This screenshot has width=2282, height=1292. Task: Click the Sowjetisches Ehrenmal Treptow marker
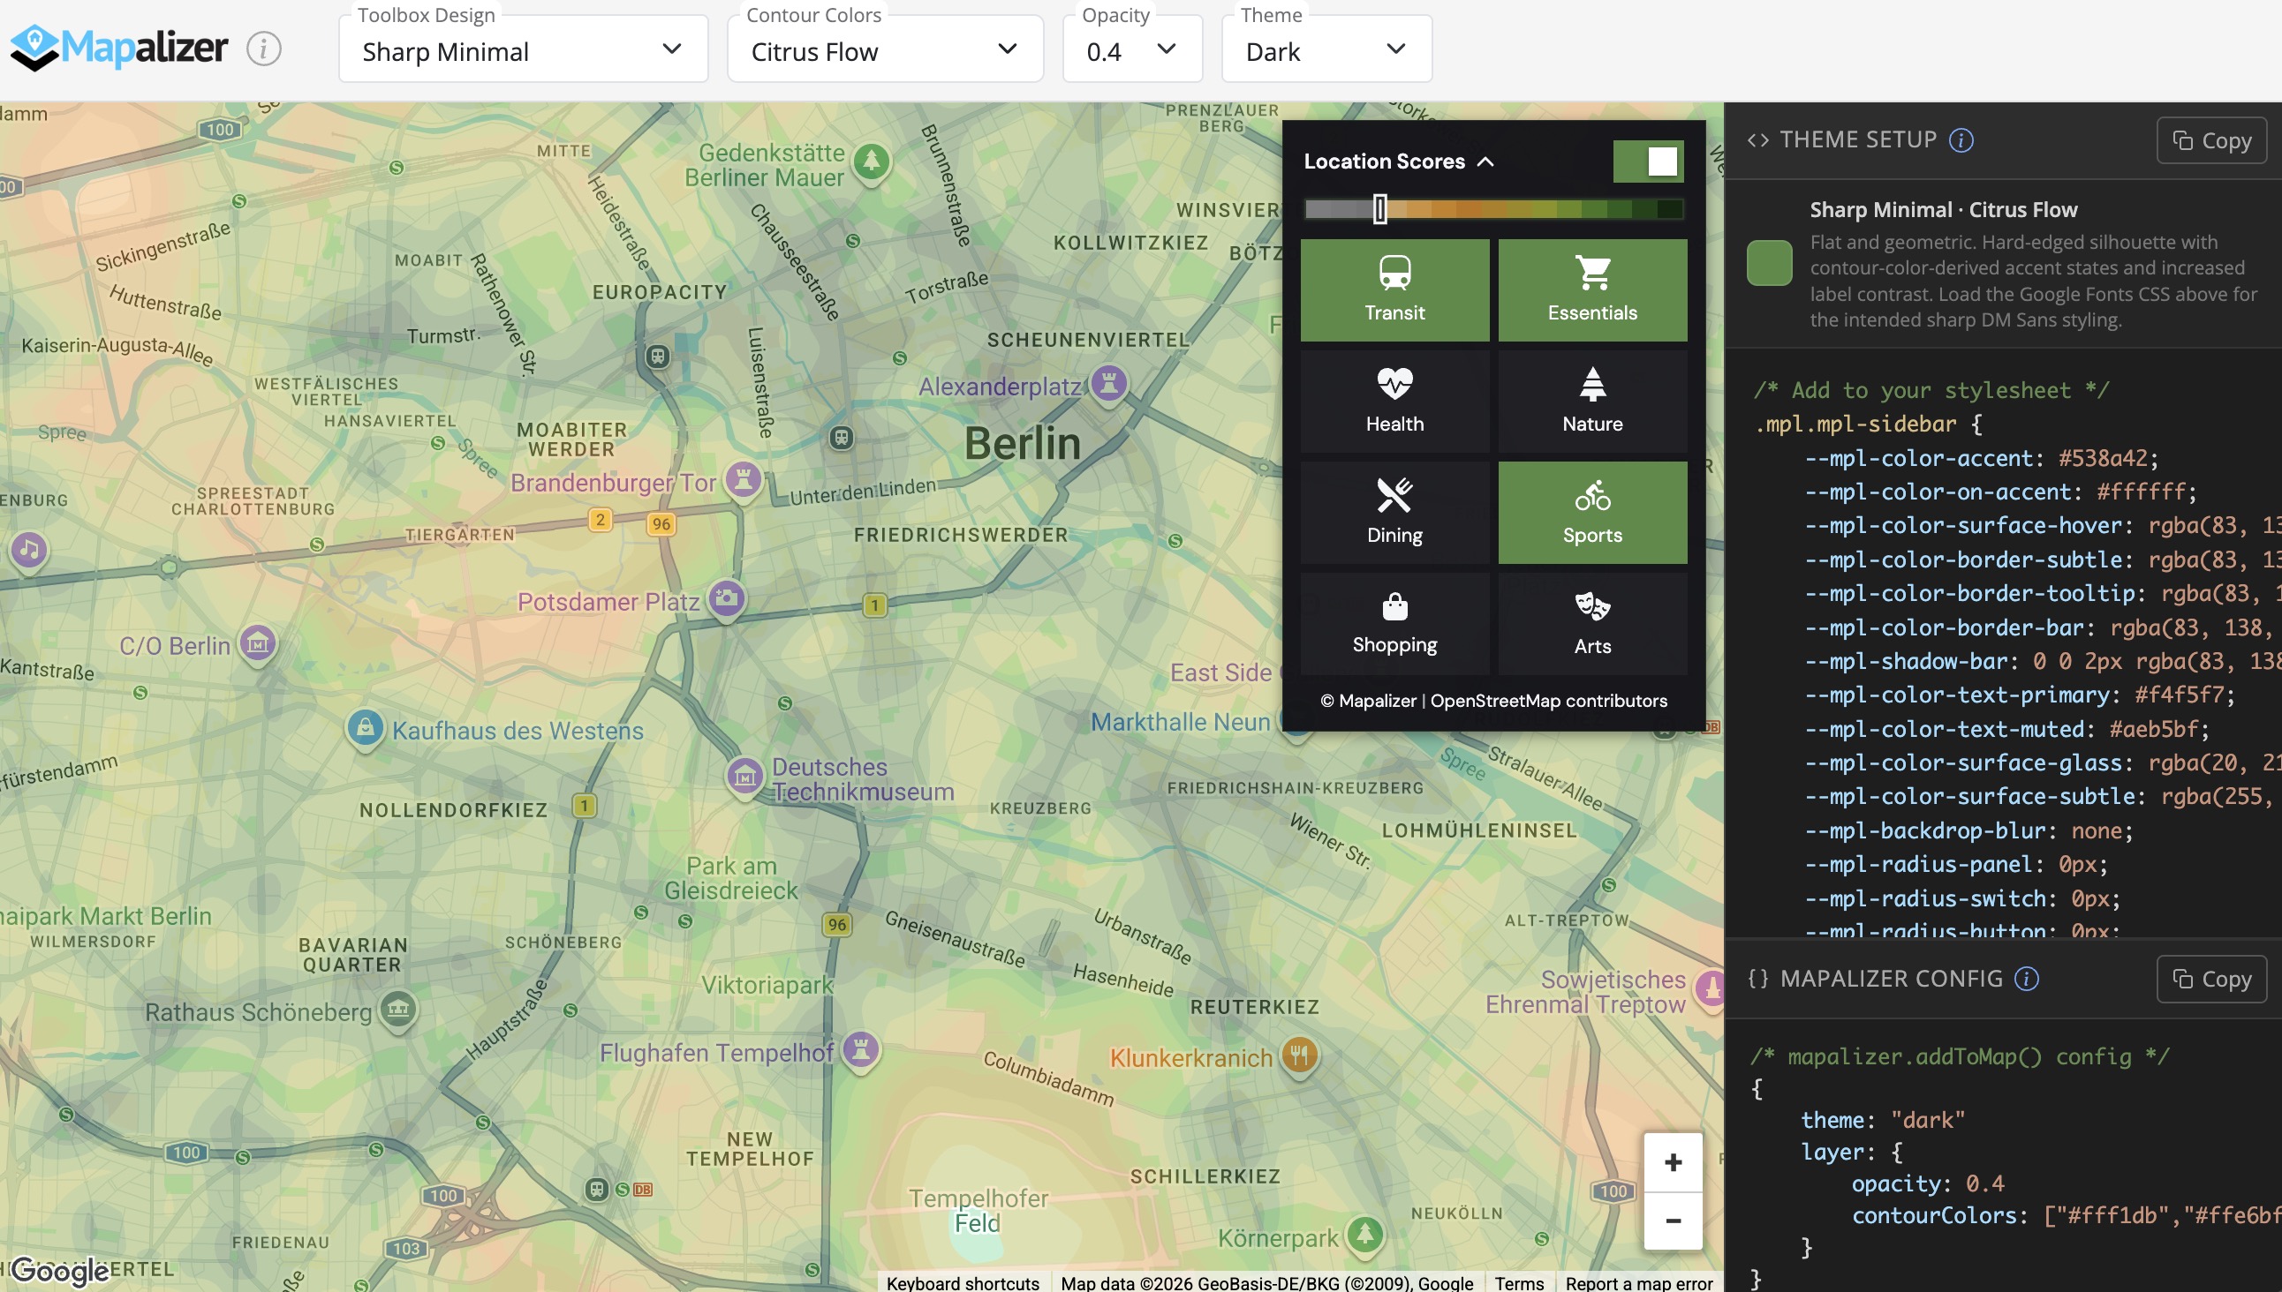click(1710, 989)
